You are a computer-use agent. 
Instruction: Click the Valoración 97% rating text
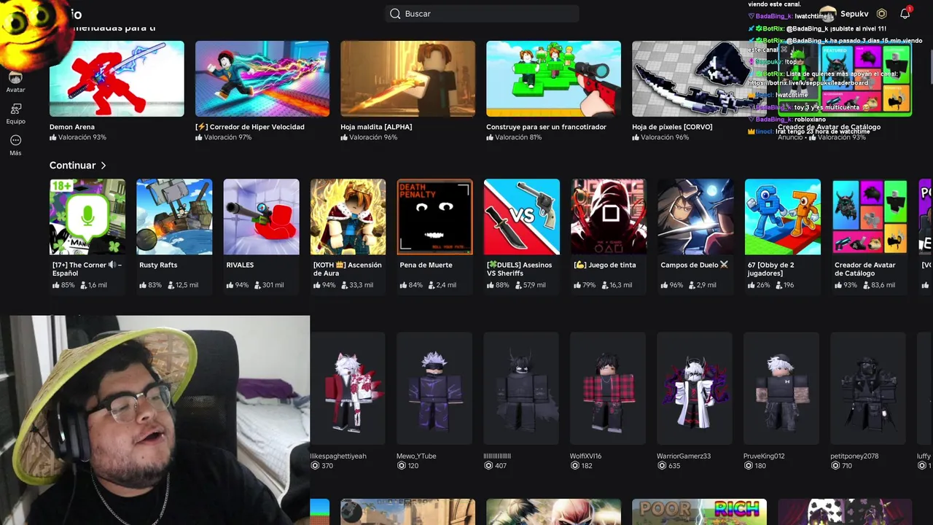pos(227,137)
